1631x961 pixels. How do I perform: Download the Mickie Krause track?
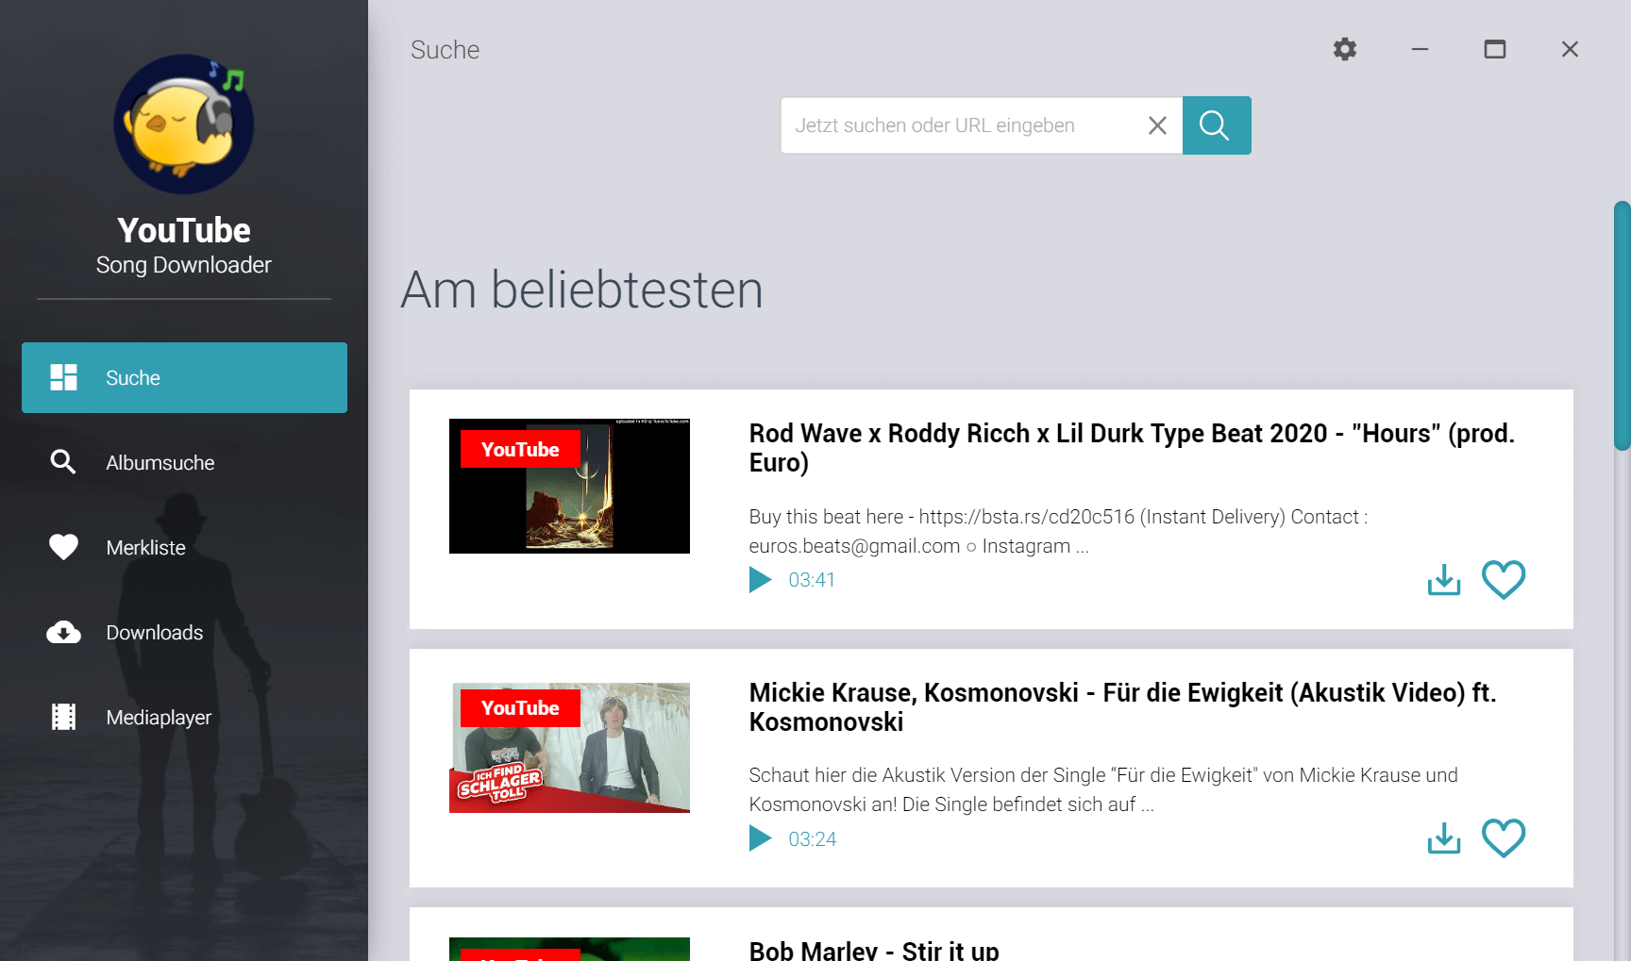point(1444,837)
